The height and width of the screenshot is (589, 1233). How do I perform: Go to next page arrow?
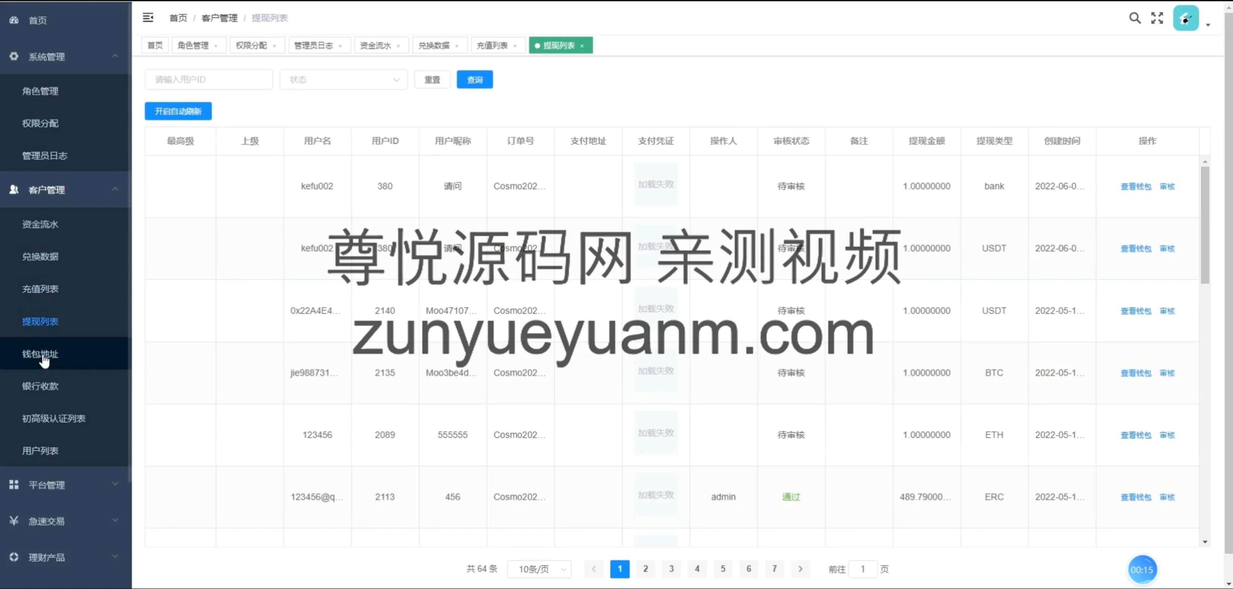click(800, 569)
